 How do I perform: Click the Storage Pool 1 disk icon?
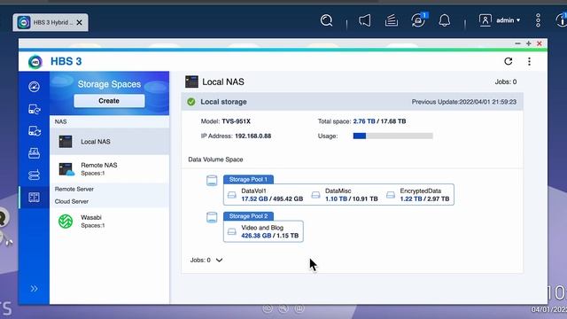[212, 180]
